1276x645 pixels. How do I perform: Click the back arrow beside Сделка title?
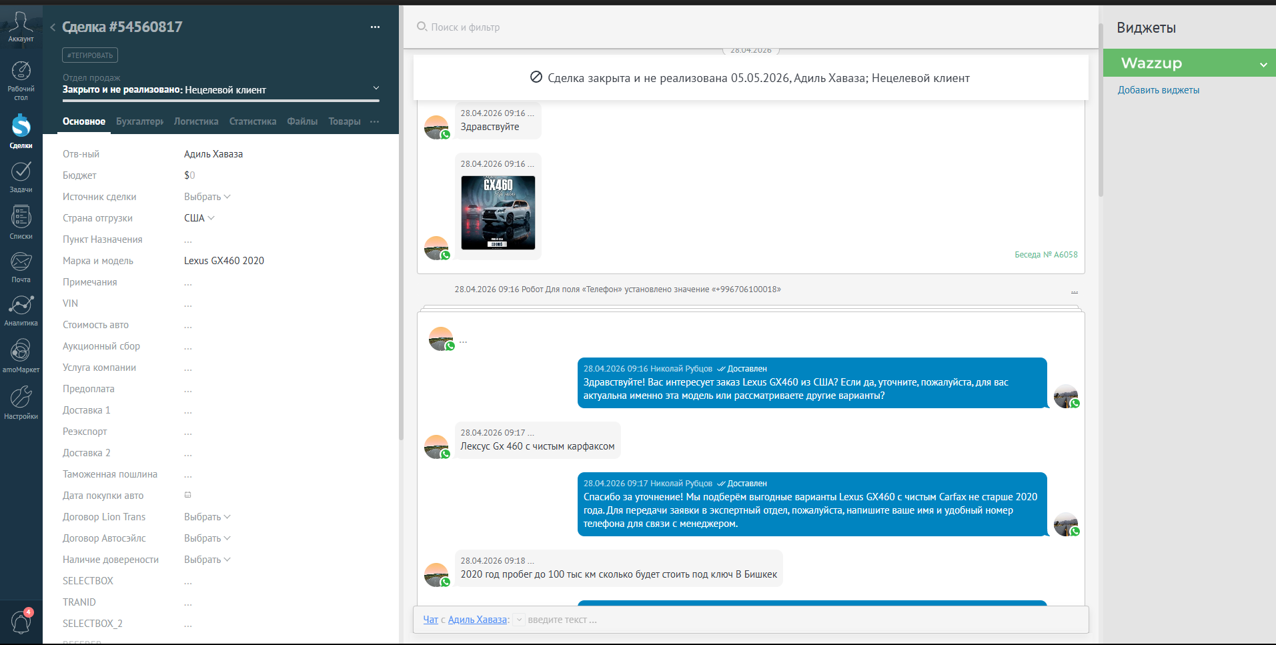53,27
